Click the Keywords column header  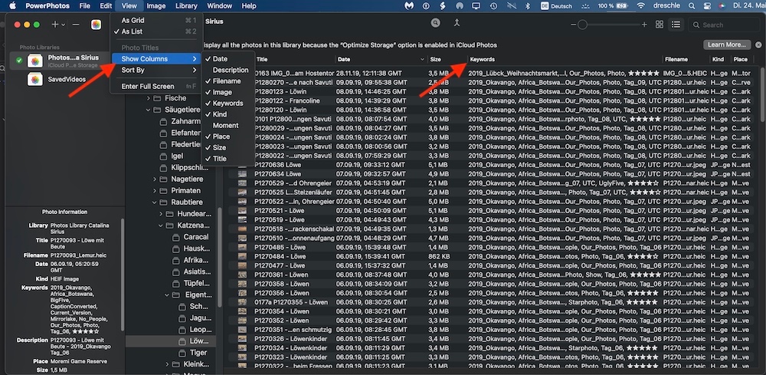tap(565, 59)
